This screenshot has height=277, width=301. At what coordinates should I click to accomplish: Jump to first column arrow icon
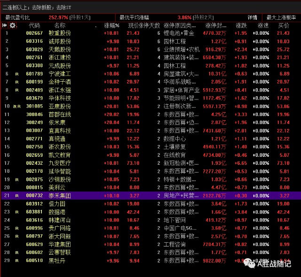(4, 25)
